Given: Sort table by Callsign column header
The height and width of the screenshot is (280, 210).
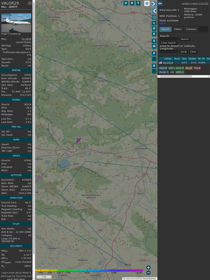Looking at the screenshot, I should click(x=168, y=59).
